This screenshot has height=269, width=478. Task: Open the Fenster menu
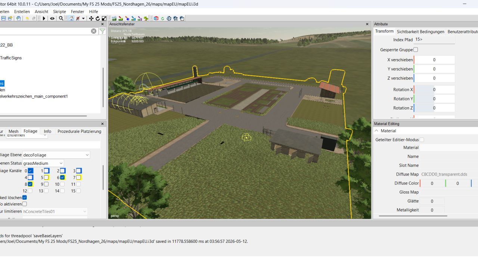(78, 12)
